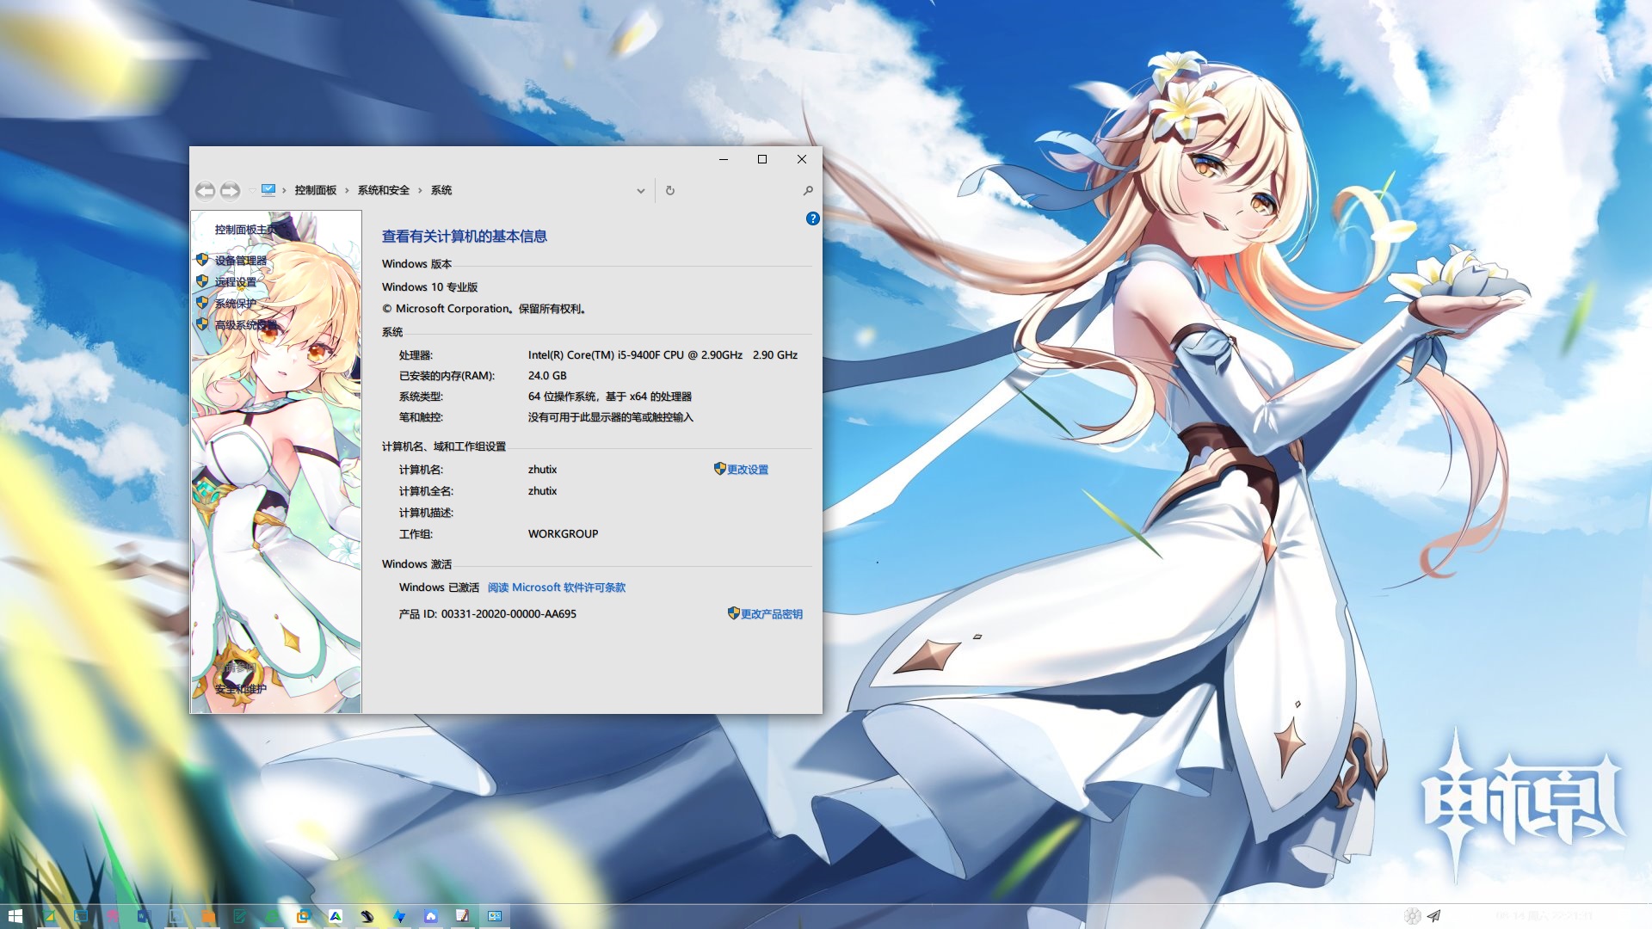Click the shield icon next to 设备管理器
Viewport: 1652px width, 929px height.
tap(202, 259)
